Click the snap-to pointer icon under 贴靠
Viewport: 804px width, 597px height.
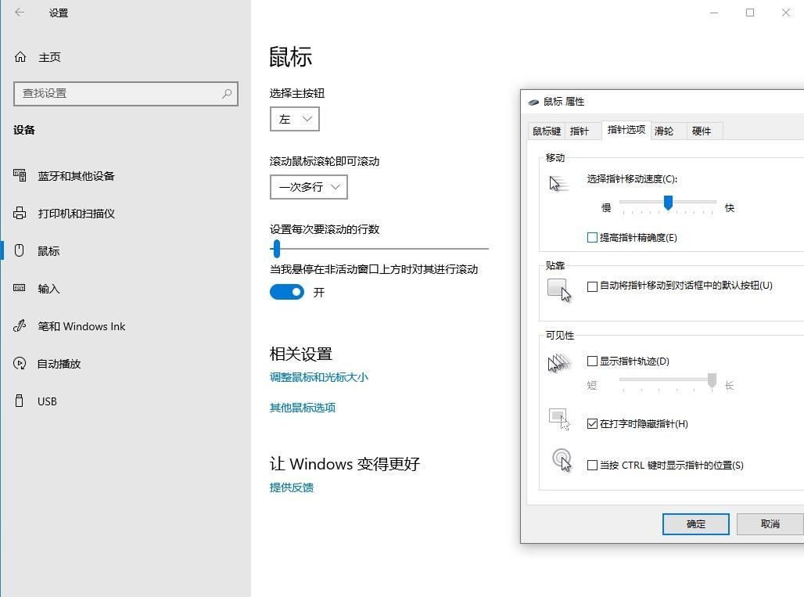click(x=559, y=290)
